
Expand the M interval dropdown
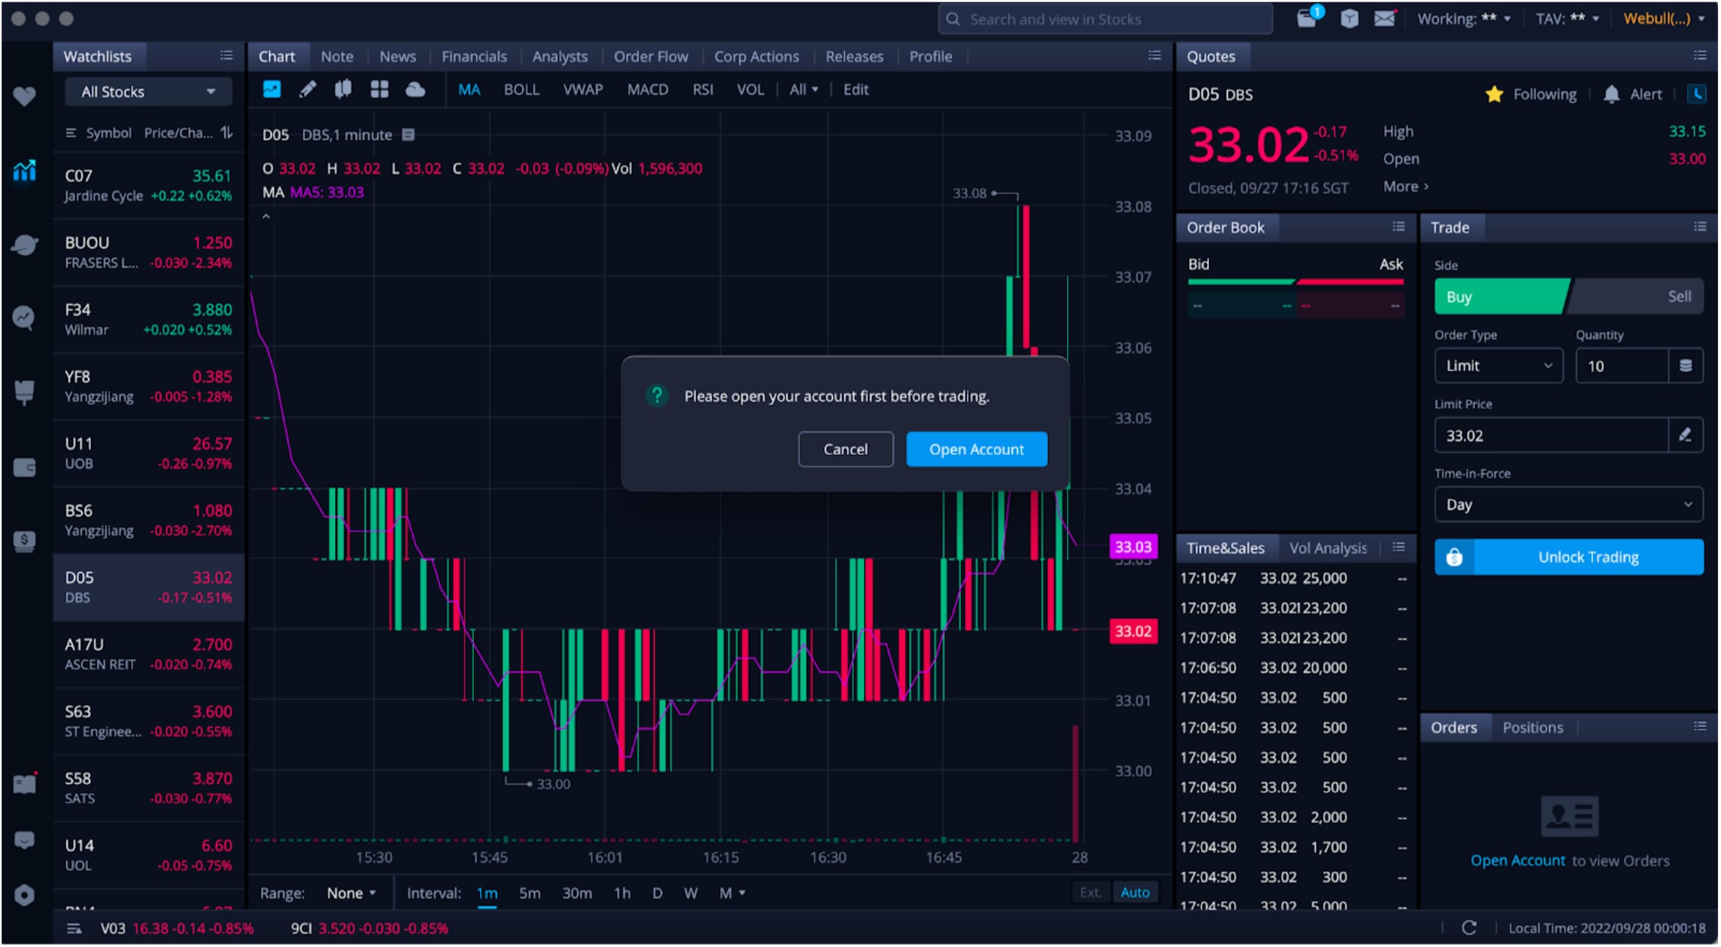(732, 893)
